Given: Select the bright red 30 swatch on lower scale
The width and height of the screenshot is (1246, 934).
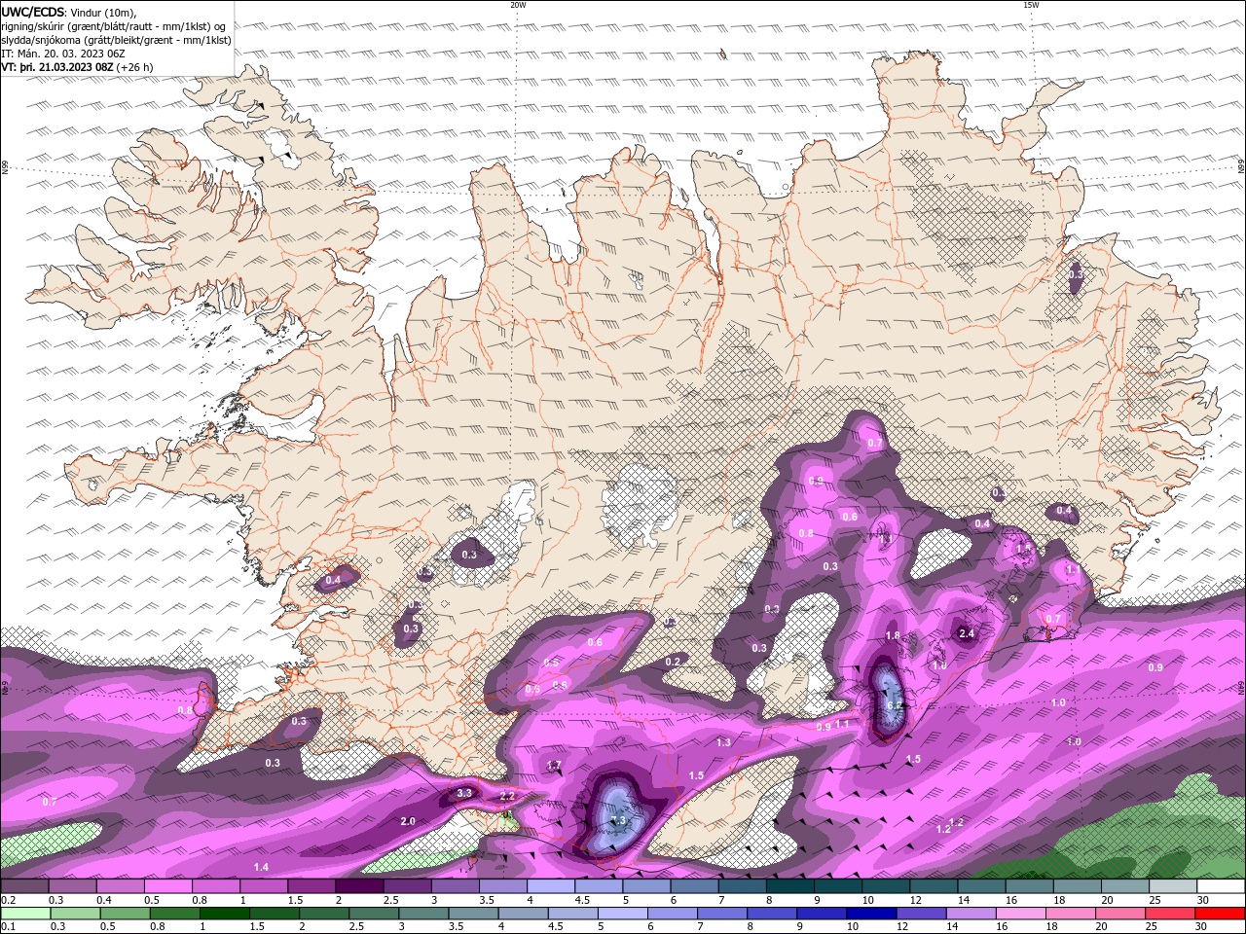Looking at the screenshot, I should pyautogui.click(x=1220, y=914).
